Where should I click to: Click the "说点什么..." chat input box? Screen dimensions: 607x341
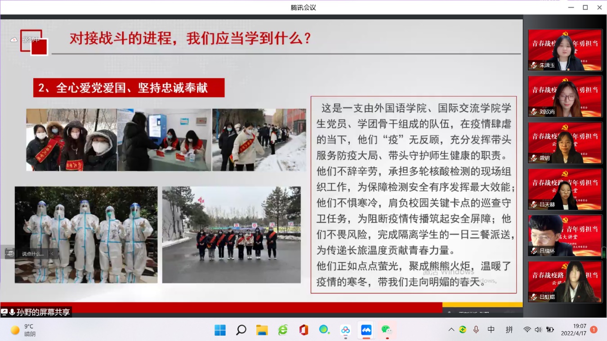(x=33, y=254)
